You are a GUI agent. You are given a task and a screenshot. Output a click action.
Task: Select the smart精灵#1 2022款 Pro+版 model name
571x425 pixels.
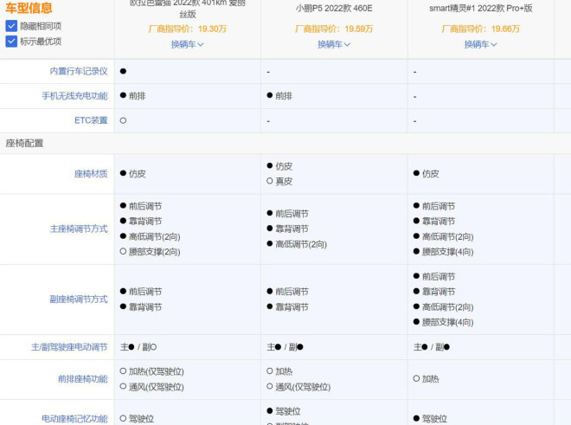pyautogui.click(x=481, y=9)
